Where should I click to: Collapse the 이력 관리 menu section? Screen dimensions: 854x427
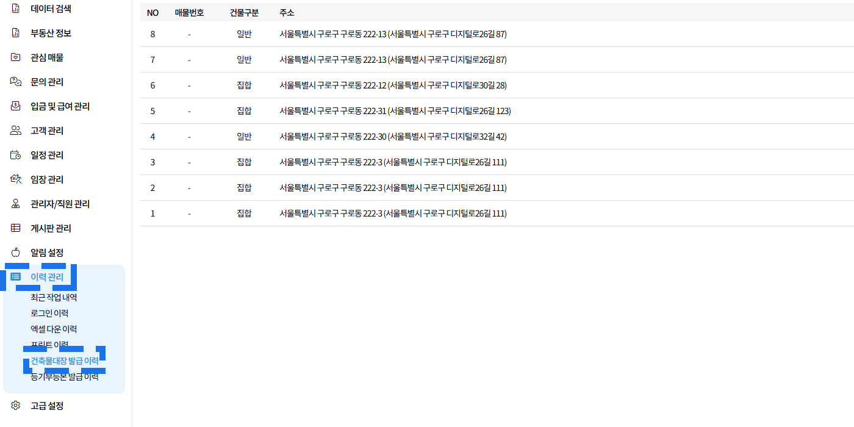[x=47, y=277]
